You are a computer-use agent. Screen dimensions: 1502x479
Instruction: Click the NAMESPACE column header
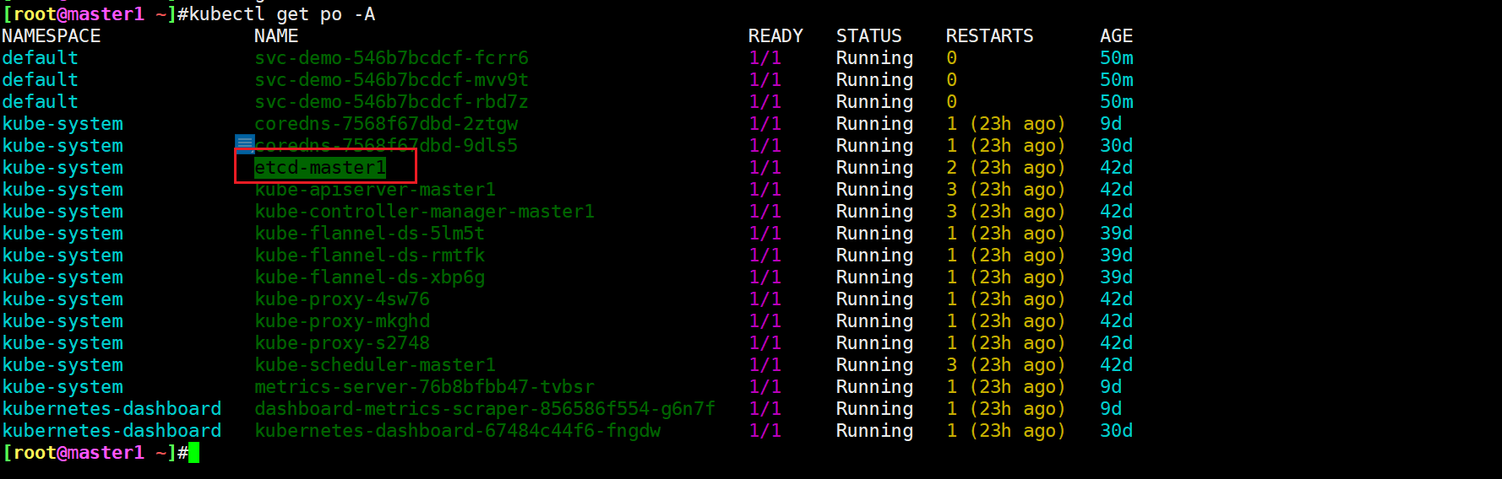click(51, 36)
